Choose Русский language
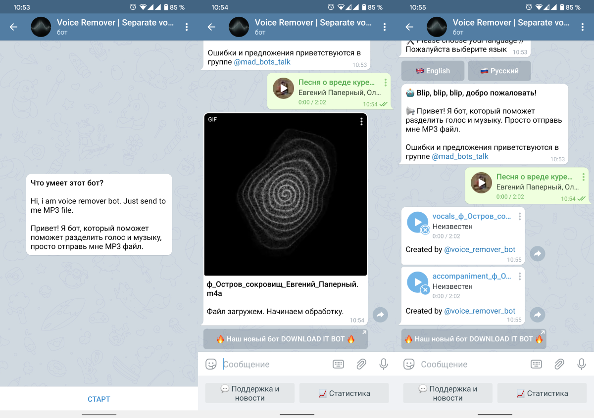 click(499, 71)
